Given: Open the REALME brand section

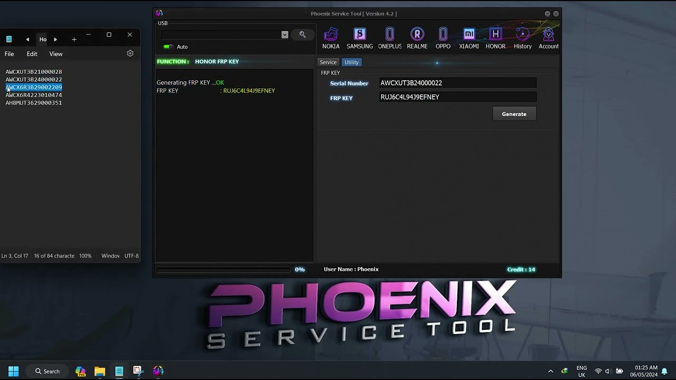Looking at the screenshot, I should pos(417,39).
